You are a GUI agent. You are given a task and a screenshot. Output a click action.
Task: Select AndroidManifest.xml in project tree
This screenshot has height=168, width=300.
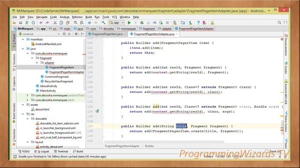click(x=48, y=44)
